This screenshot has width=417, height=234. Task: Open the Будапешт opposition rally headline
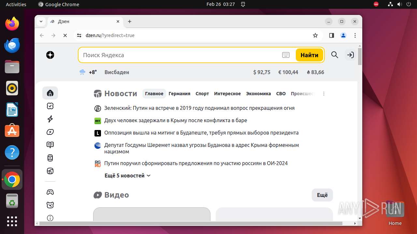tap(201, 133)
